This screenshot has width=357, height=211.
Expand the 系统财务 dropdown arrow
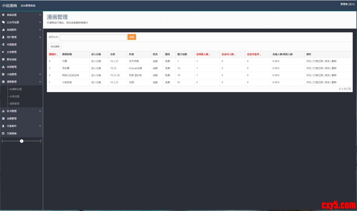coord(40,30)
